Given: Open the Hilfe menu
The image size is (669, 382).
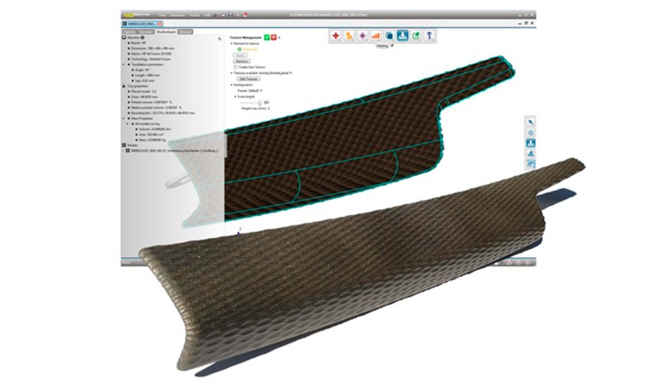Looking at the screenshot, I should point(207,15).
